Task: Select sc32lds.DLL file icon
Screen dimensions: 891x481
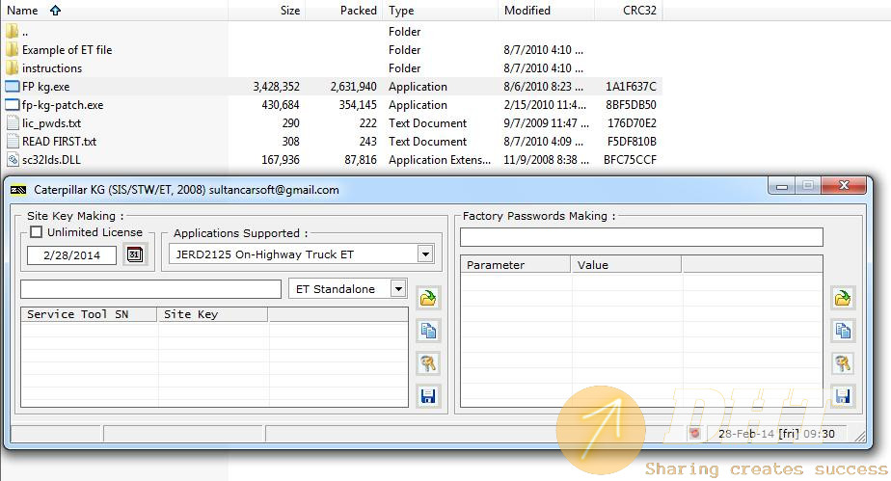Action: (x=13, y=160)
